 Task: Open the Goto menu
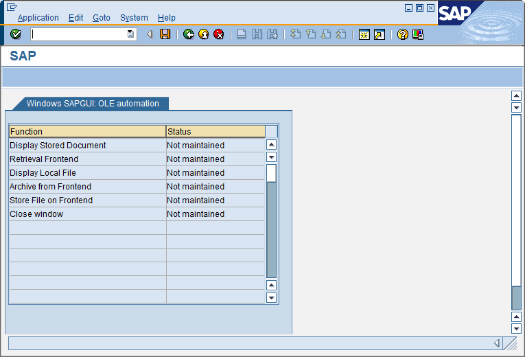coord(102,18)
